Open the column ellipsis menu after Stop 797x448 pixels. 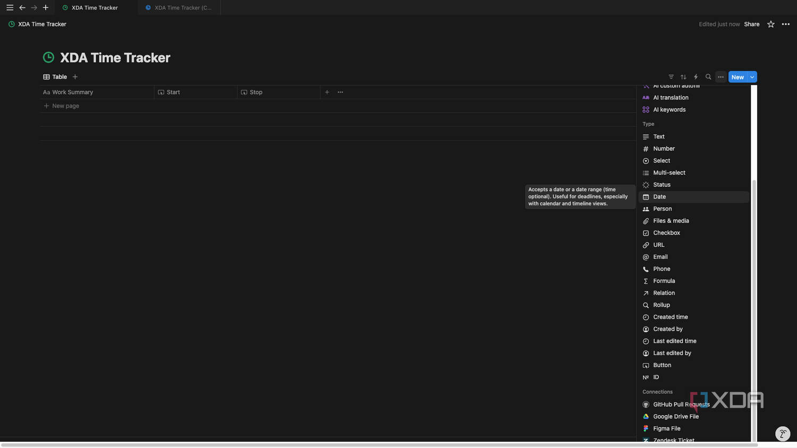pyautogui.click(x=340, y=92)
